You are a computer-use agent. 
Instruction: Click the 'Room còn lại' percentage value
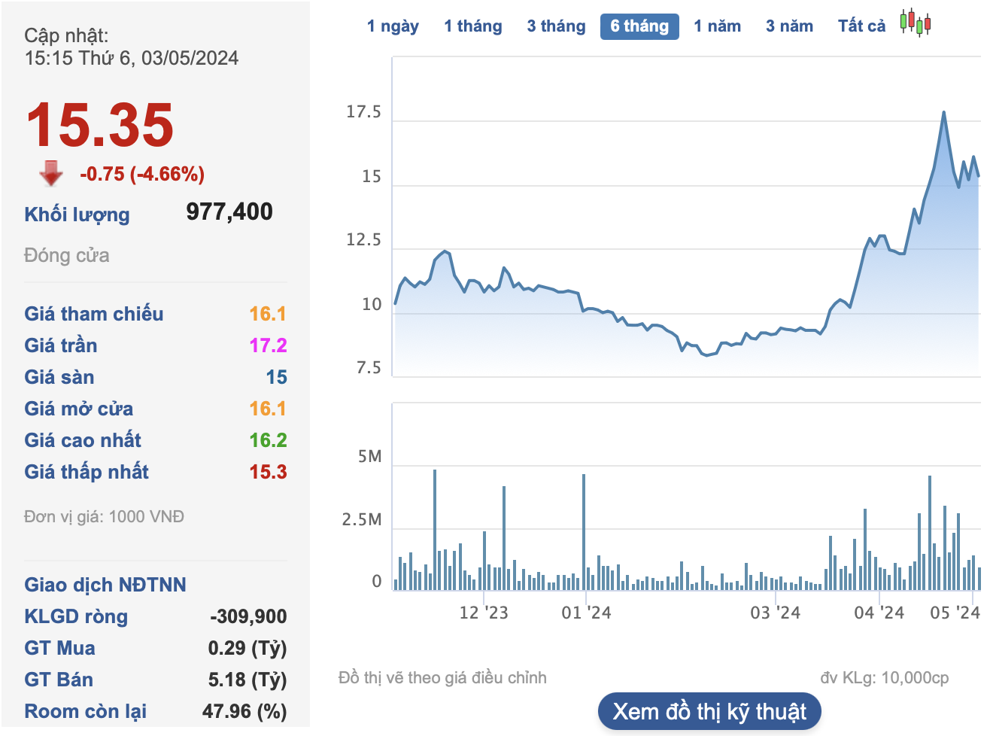(244, 711)
